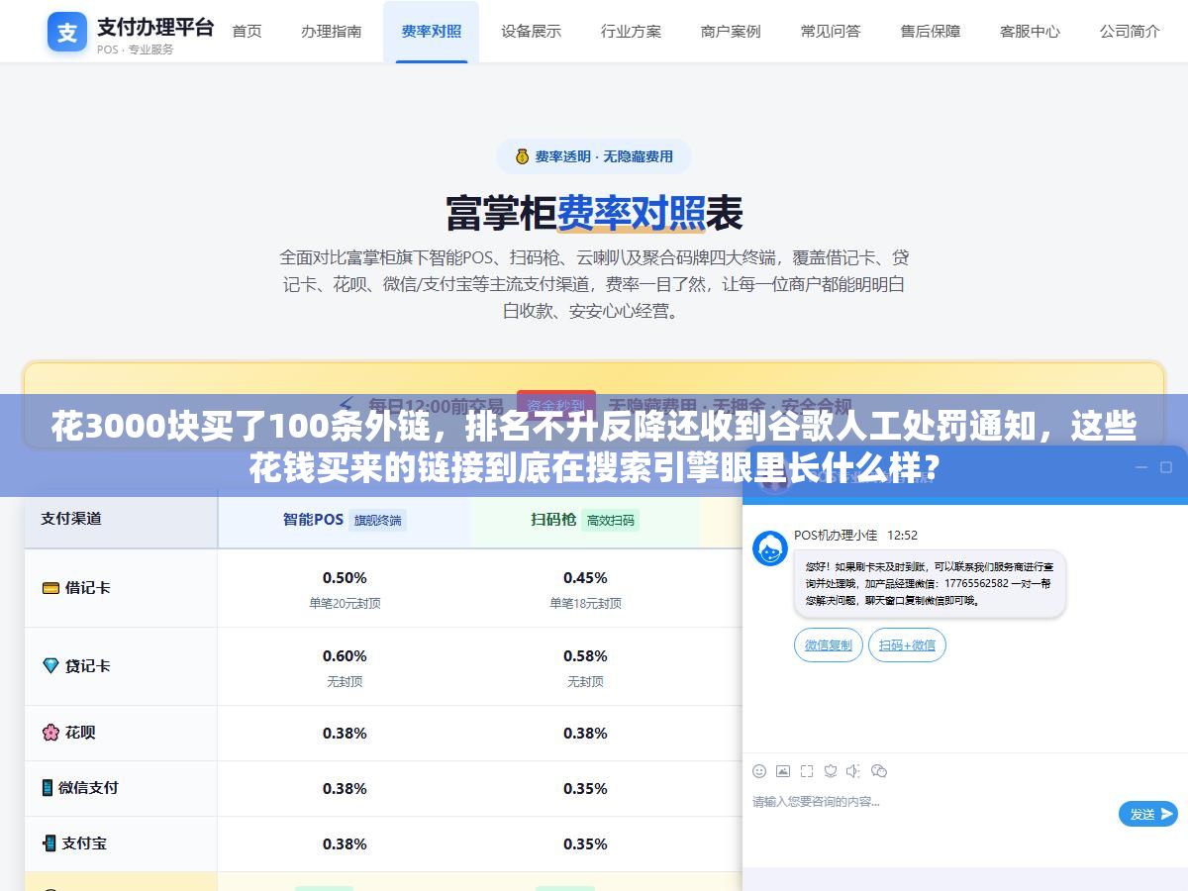1188x891 pixels.
Task: Go to 首页 in navigation
Action: (247, 32)
